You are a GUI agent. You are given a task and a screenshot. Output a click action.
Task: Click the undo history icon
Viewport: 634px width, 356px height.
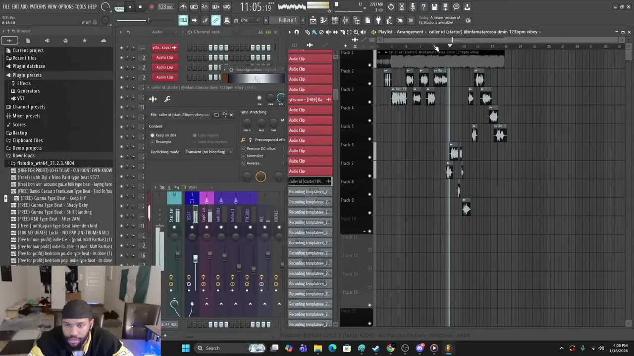coord(391,7)
